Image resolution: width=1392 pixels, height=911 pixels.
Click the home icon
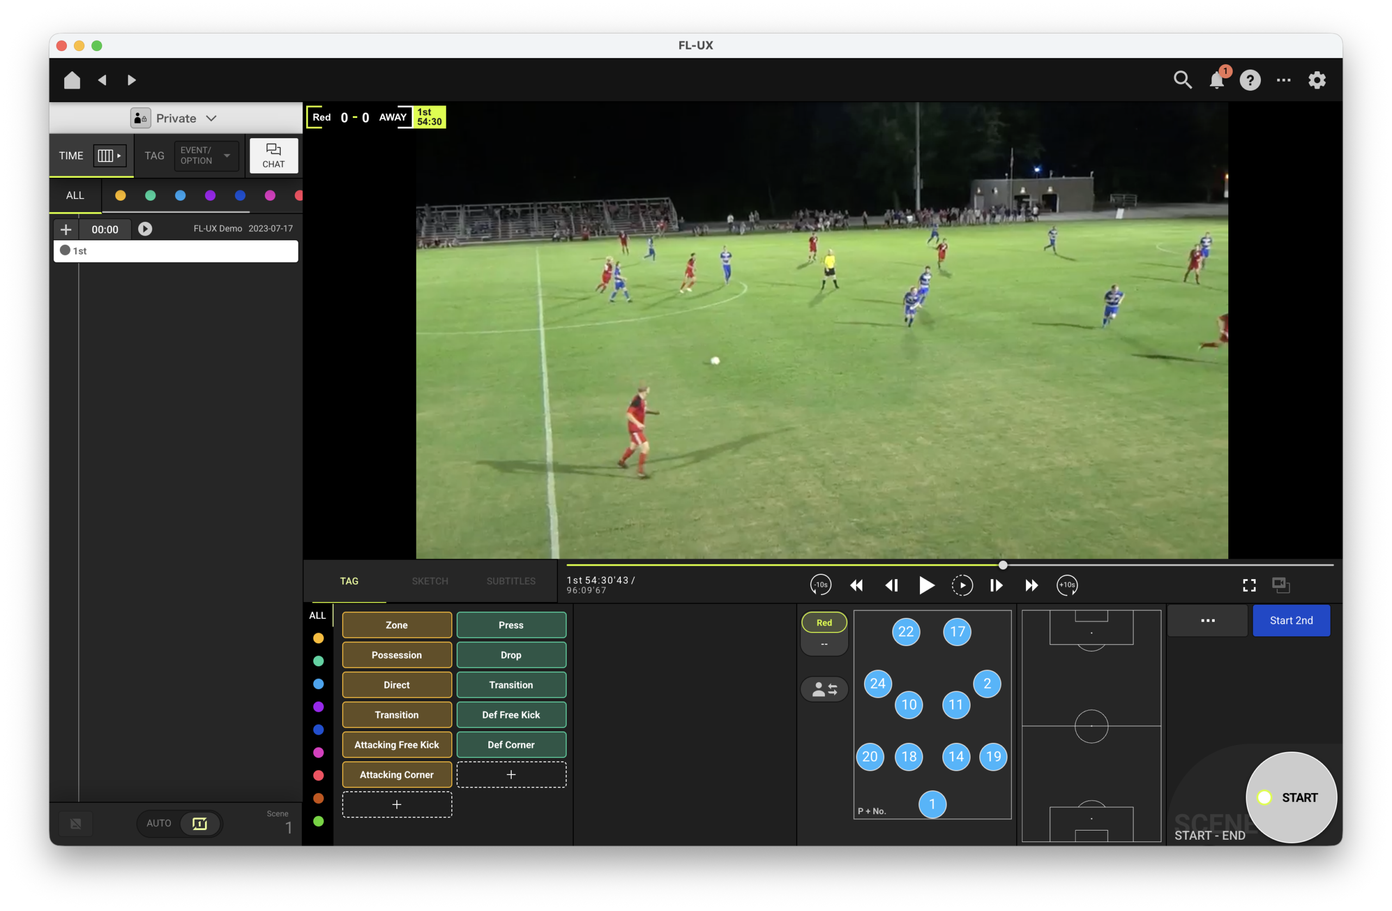72,80
